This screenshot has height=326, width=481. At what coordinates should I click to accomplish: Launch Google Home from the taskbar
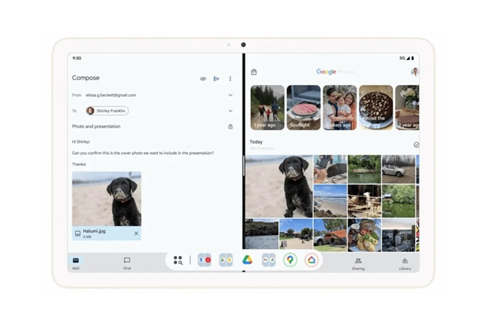click(312, 260)
